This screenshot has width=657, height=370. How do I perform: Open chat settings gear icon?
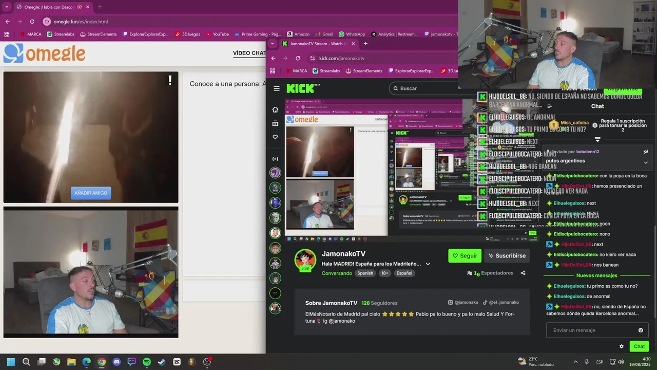coord(622,346)
